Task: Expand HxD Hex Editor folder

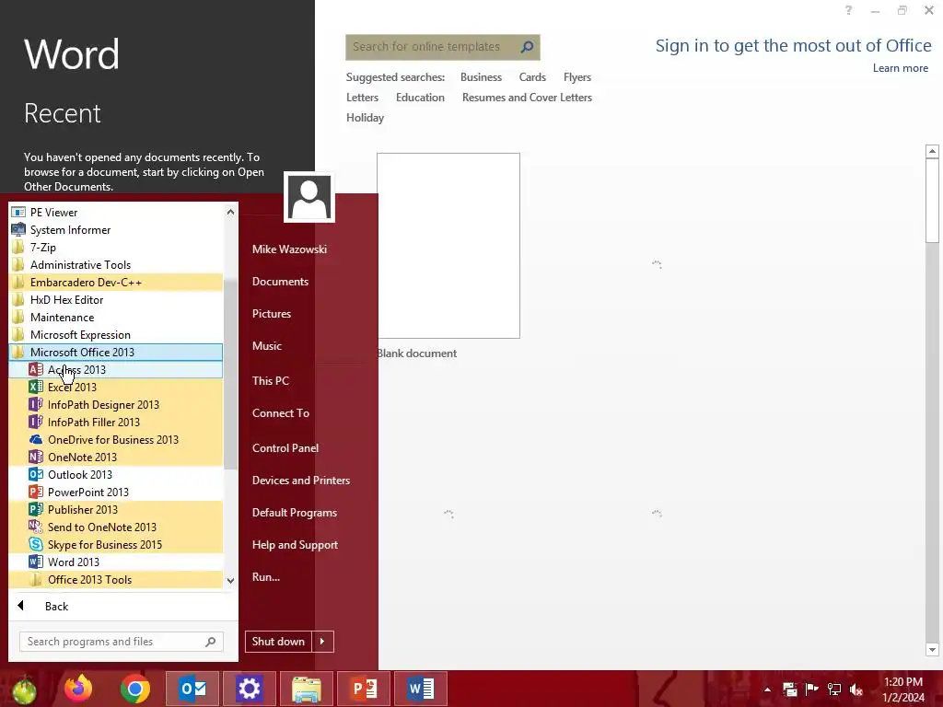Action: click(115, 299)
